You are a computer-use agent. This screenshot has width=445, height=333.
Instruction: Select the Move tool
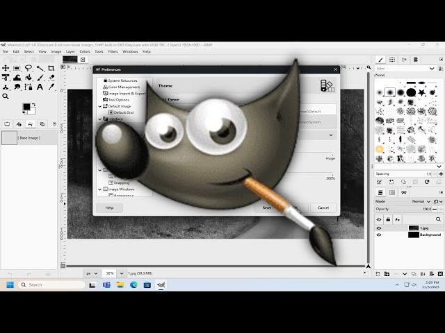[x=6, y=68]
